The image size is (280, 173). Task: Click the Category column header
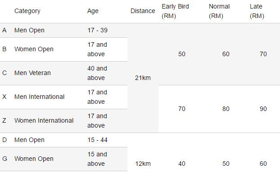[x=27, y=11]
